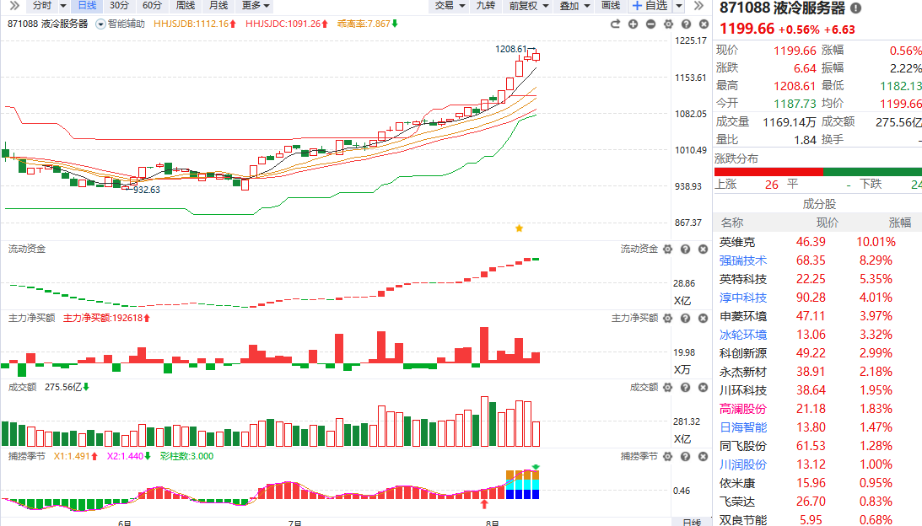Open the 叠加 overlay dropdown
The image size is (922, 526).
[574, 5]
